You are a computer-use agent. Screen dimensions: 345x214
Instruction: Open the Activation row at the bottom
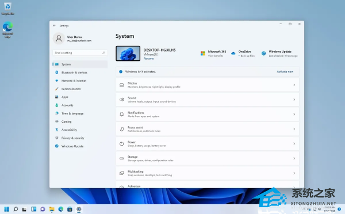tap(208, 185)
